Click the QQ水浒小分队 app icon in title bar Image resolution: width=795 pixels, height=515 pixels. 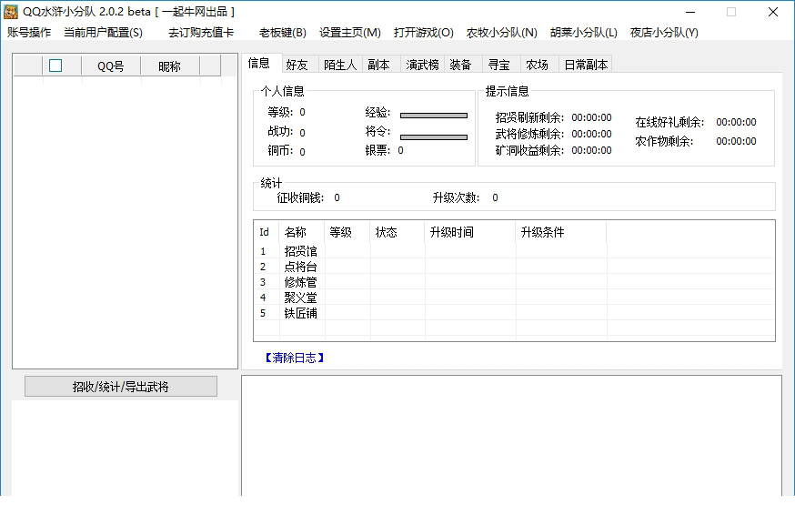(x=11, y=12)
